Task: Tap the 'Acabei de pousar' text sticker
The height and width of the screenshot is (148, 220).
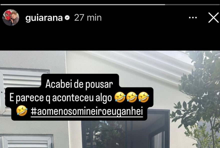Action: click(x=79, y=84)
